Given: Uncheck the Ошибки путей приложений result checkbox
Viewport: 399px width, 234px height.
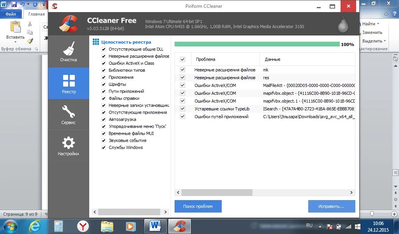Looking at the screenshot, I should click(182, 117).
